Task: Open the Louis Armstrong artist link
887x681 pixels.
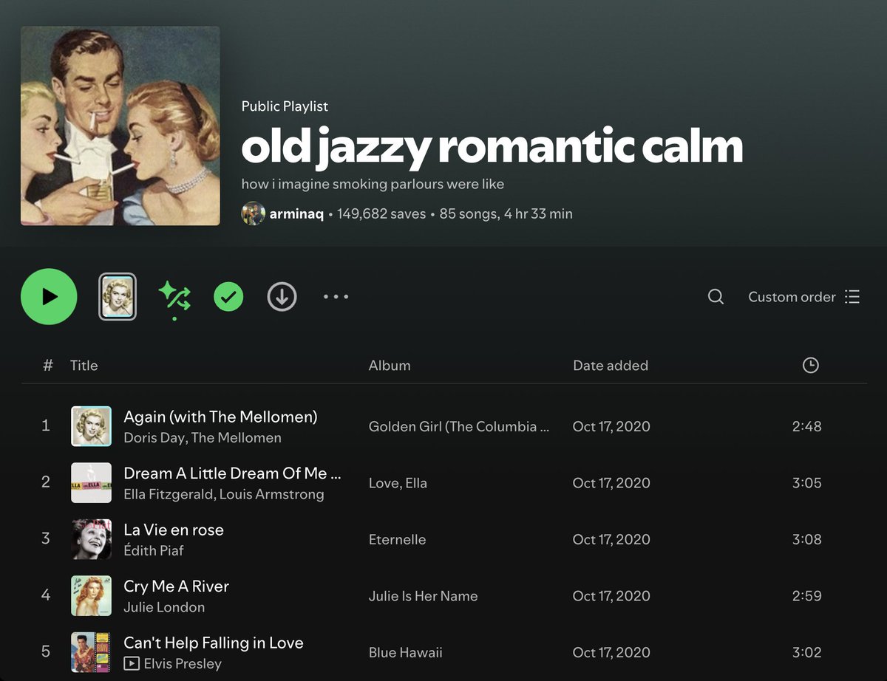Action: click(271, 494)
